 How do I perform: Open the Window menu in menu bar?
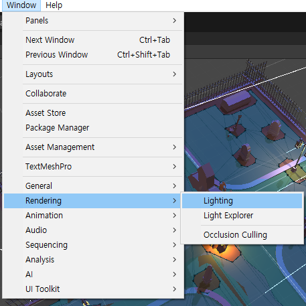coord(21,5)
